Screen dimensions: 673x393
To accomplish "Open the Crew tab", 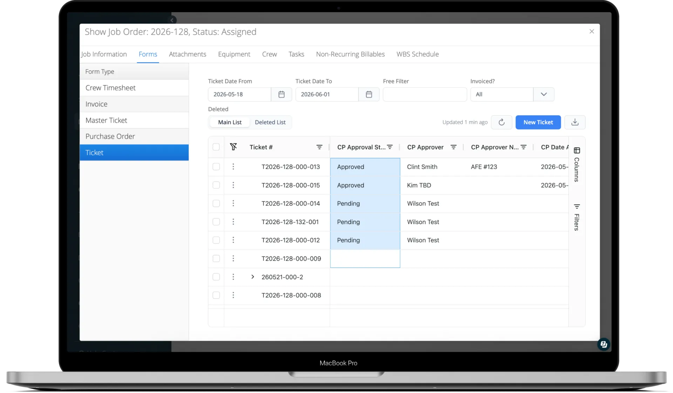I will point(269,54).
